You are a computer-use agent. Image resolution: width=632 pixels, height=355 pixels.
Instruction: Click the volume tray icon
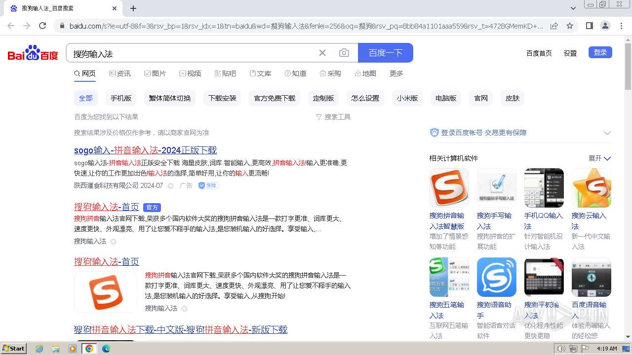pyautogui.click(x=561, y=349)
